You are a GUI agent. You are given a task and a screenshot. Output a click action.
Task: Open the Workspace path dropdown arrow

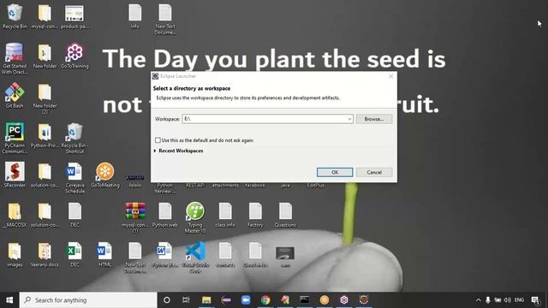(349, 119)
